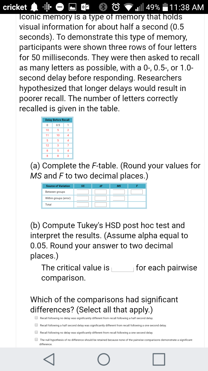Open recent apps with the square button

159,359
